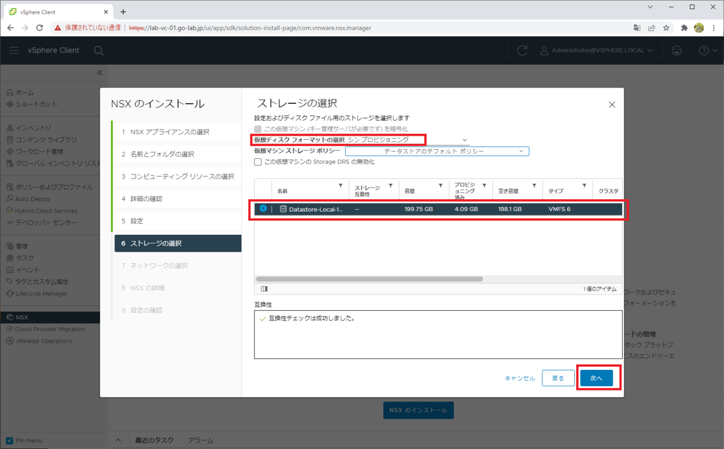Click the デベロッパー センター code icon
Screen dimensions: 724x449
pos(10,223)
